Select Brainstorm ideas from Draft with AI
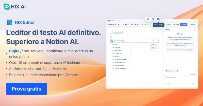 tap(121, 59)
